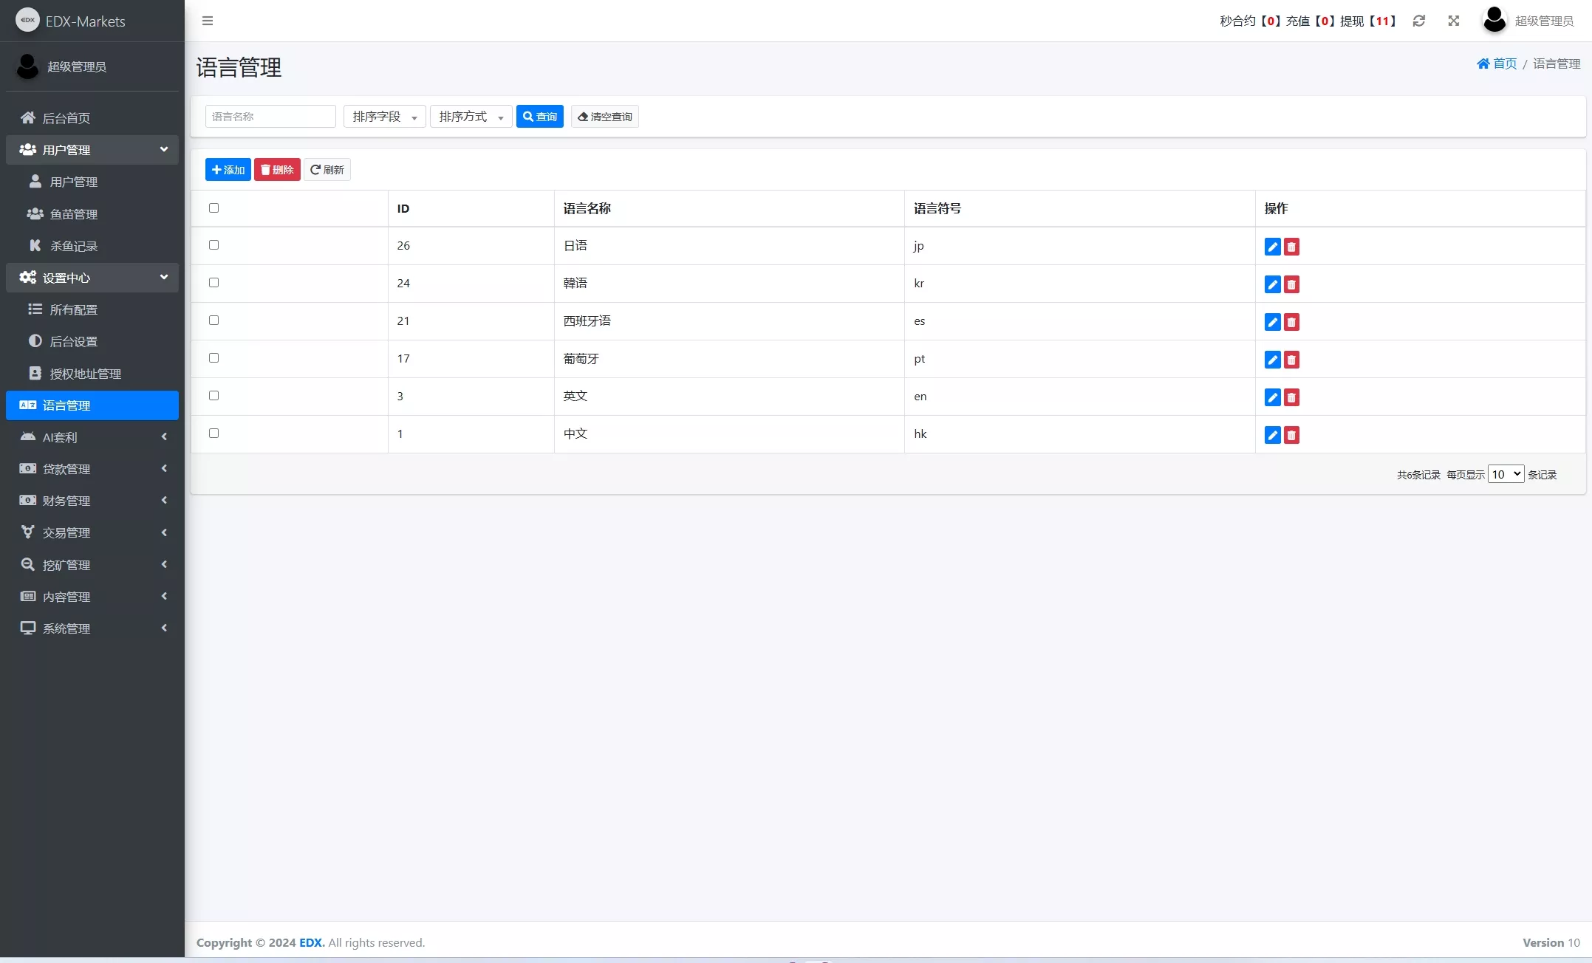Delete the 中文 row via trash icon

tap(1291, 435)
